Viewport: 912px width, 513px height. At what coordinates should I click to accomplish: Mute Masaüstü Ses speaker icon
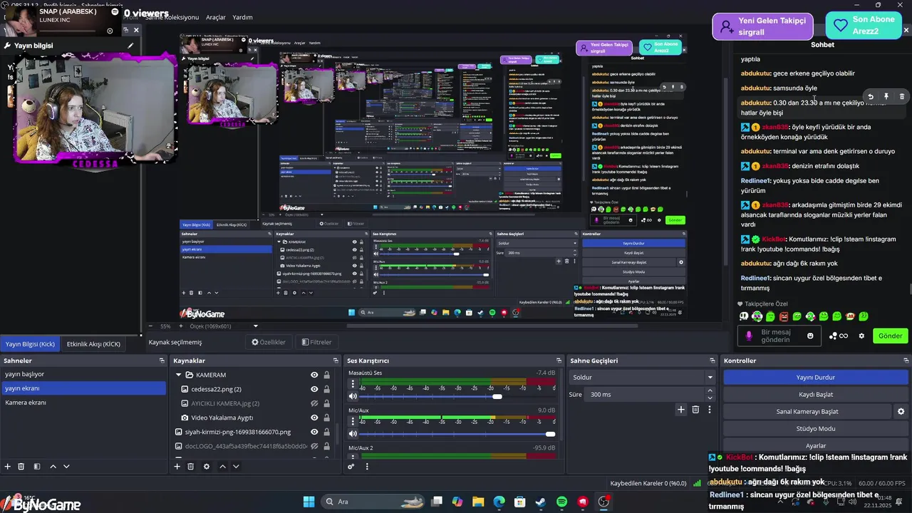353,396
